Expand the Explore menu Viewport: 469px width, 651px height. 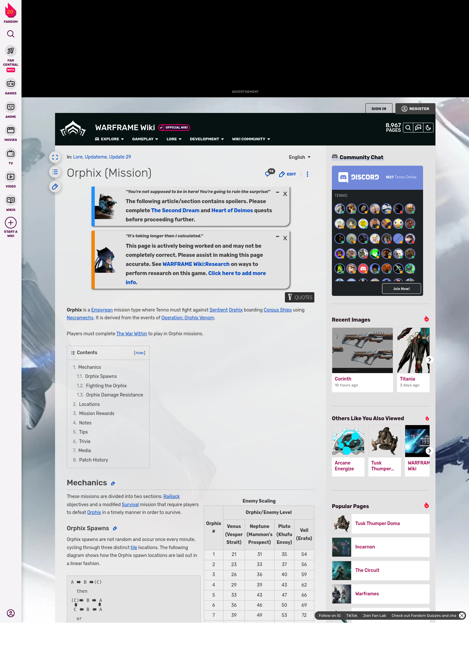click(x=109, y=139)
